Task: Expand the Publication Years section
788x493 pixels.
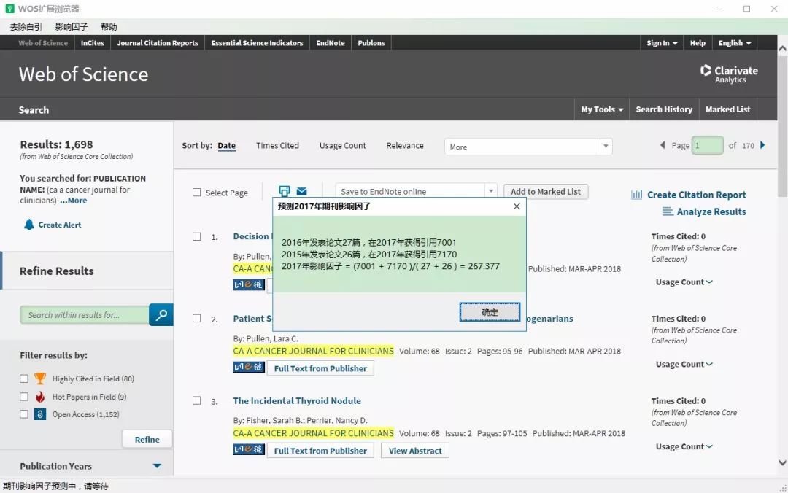Action: click(x=157, y=466)
